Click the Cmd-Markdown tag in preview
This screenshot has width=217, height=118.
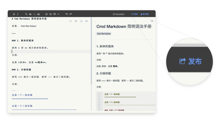[x=104, y=34]
